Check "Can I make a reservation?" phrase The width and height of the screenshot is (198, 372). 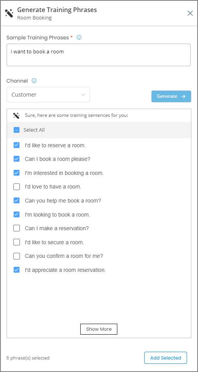[16, 229]
